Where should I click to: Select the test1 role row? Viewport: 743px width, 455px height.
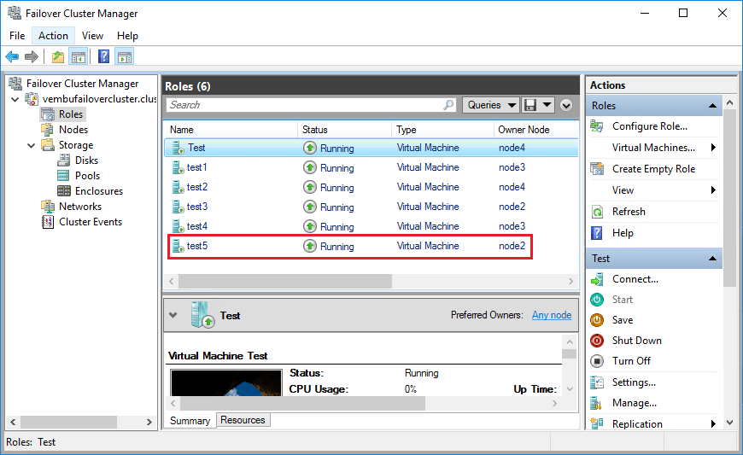point(371,167)
